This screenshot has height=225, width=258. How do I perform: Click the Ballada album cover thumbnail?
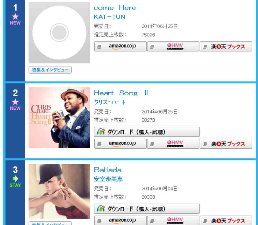(x=59, y=191)
